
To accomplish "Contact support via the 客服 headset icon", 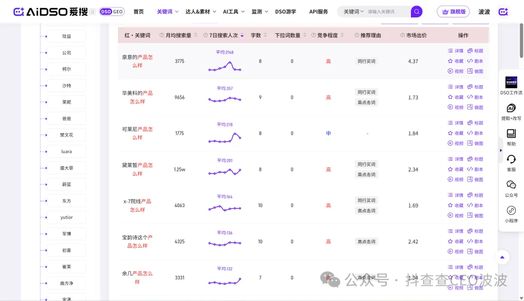I will (511, 161).
